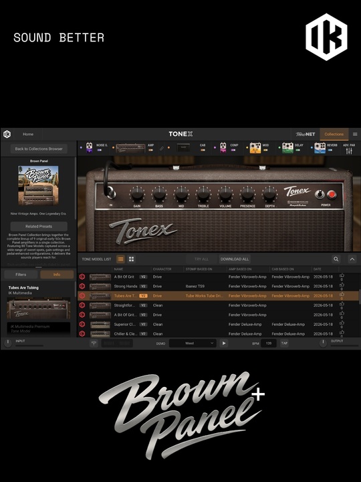361x482 pixels.
Task: Open the ADV. PAR sliders icon
Action: (349, 151)
